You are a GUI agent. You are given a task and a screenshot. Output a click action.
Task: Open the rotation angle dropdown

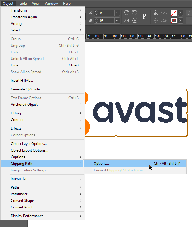pos(117,13)
